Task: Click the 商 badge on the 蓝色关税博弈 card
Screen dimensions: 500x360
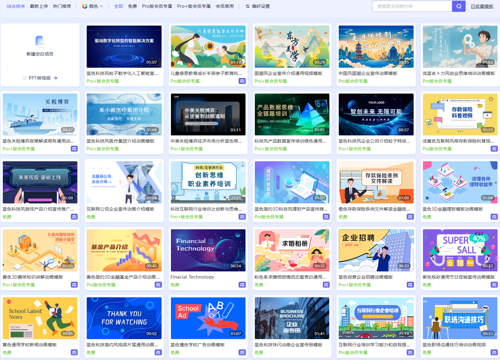Action: click(x=74, y=149)
